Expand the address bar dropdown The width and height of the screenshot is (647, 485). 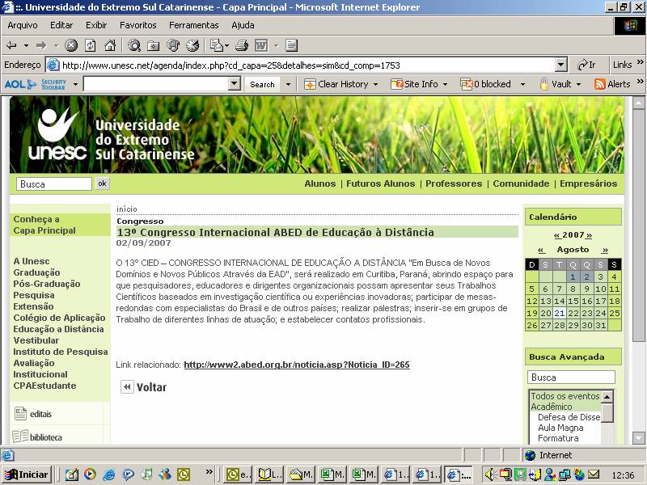561,65
